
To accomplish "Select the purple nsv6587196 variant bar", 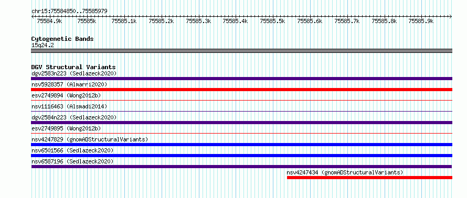I will (x=241, y=167).
